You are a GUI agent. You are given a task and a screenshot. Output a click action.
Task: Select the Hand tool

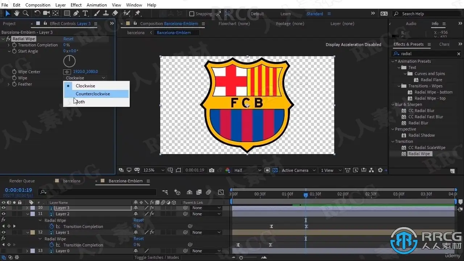point(17,13)
